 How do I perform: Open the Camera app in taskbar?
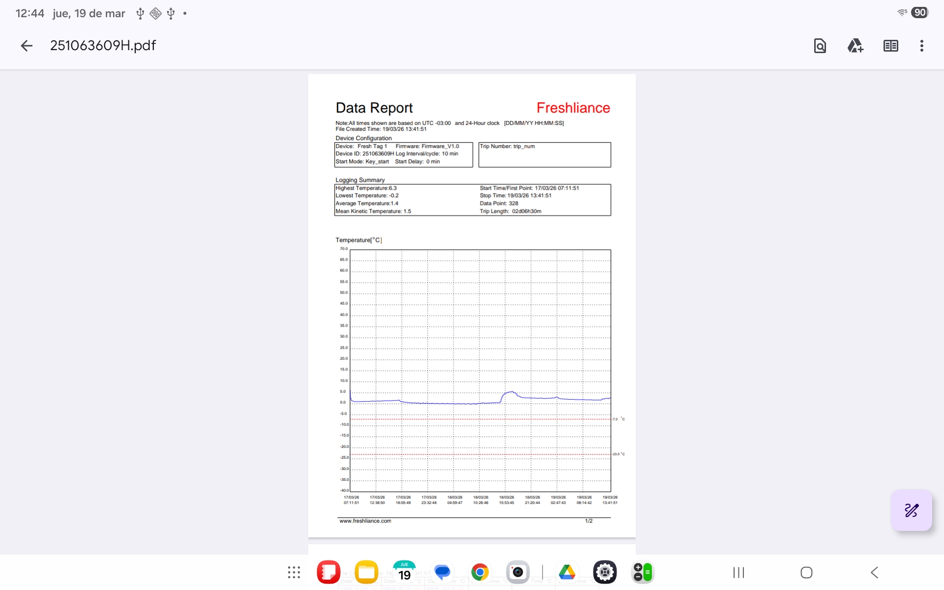point(518,572)
